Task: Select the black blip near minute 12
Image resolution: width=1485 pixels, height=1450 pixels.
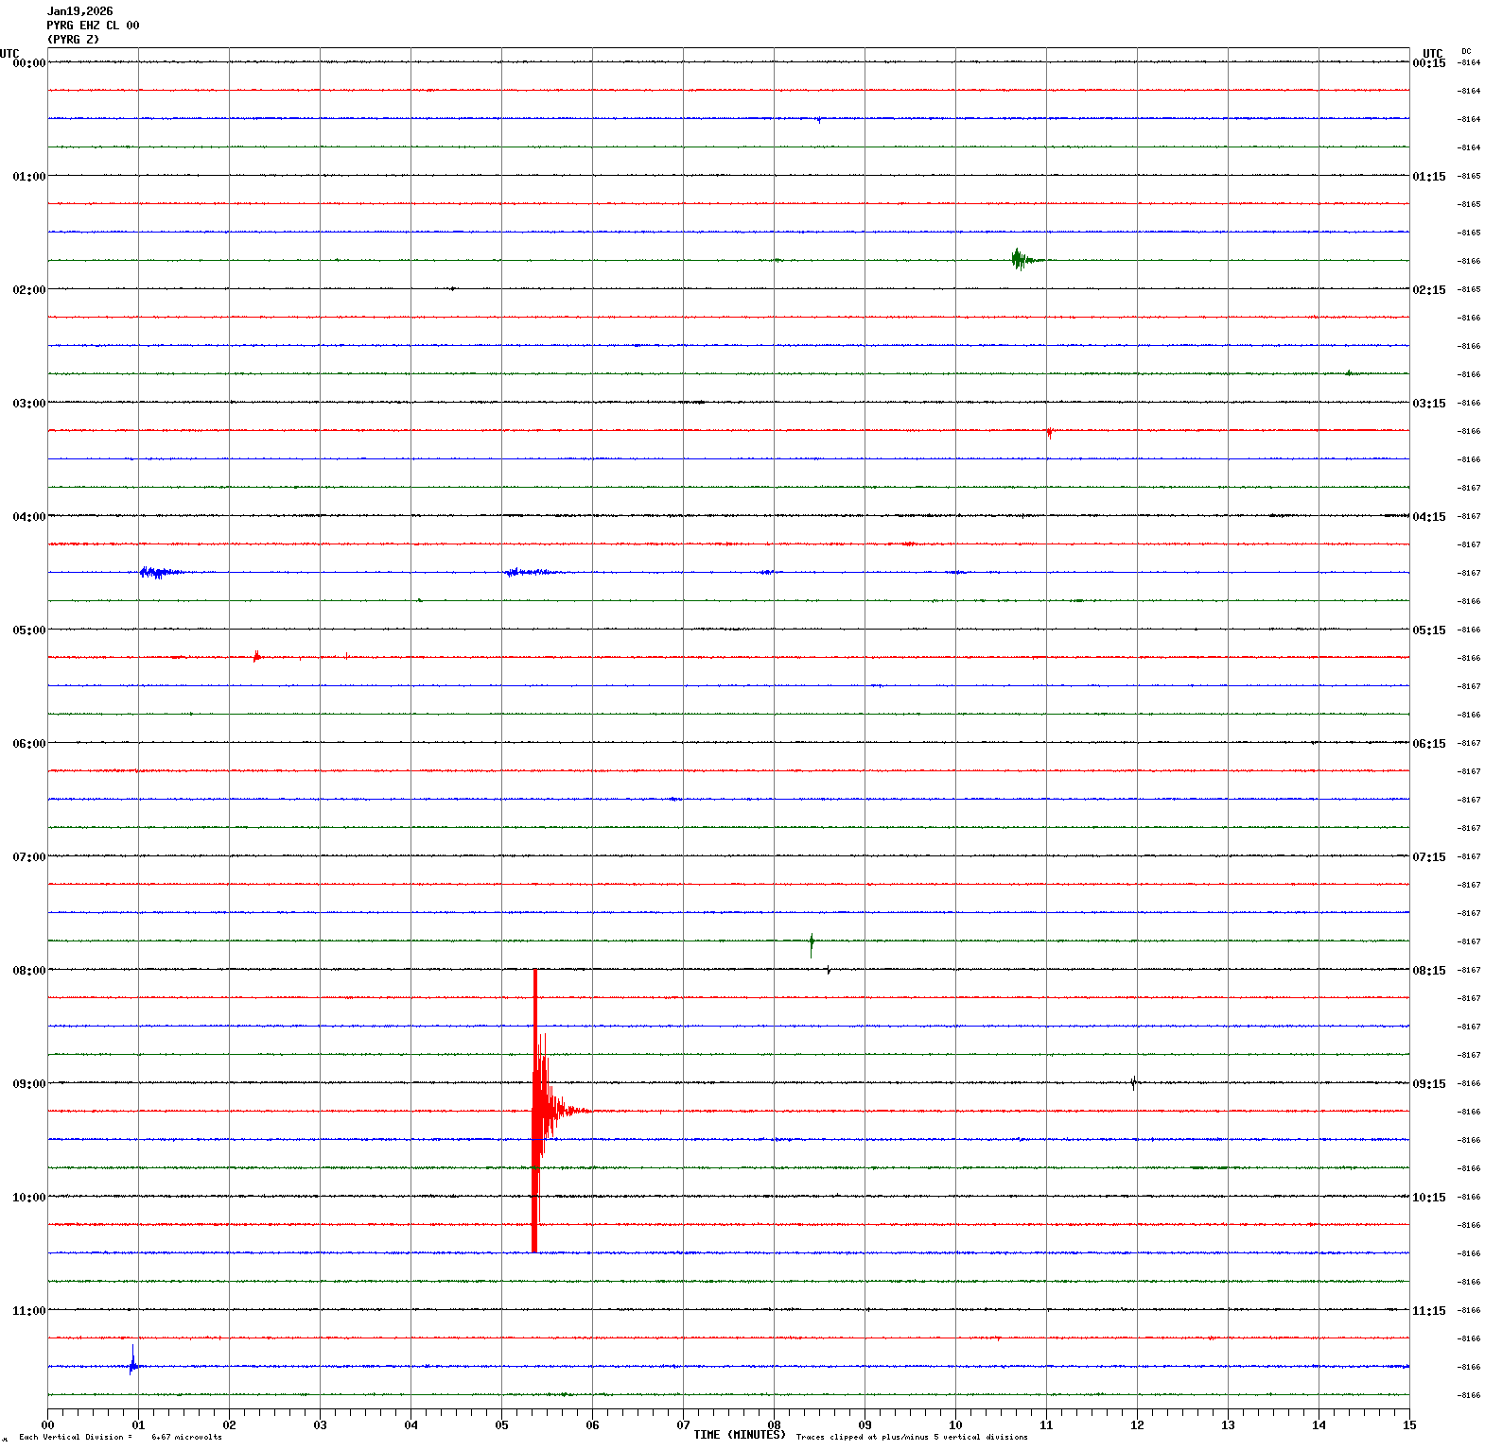Action: click(x=1133, y=1083)
